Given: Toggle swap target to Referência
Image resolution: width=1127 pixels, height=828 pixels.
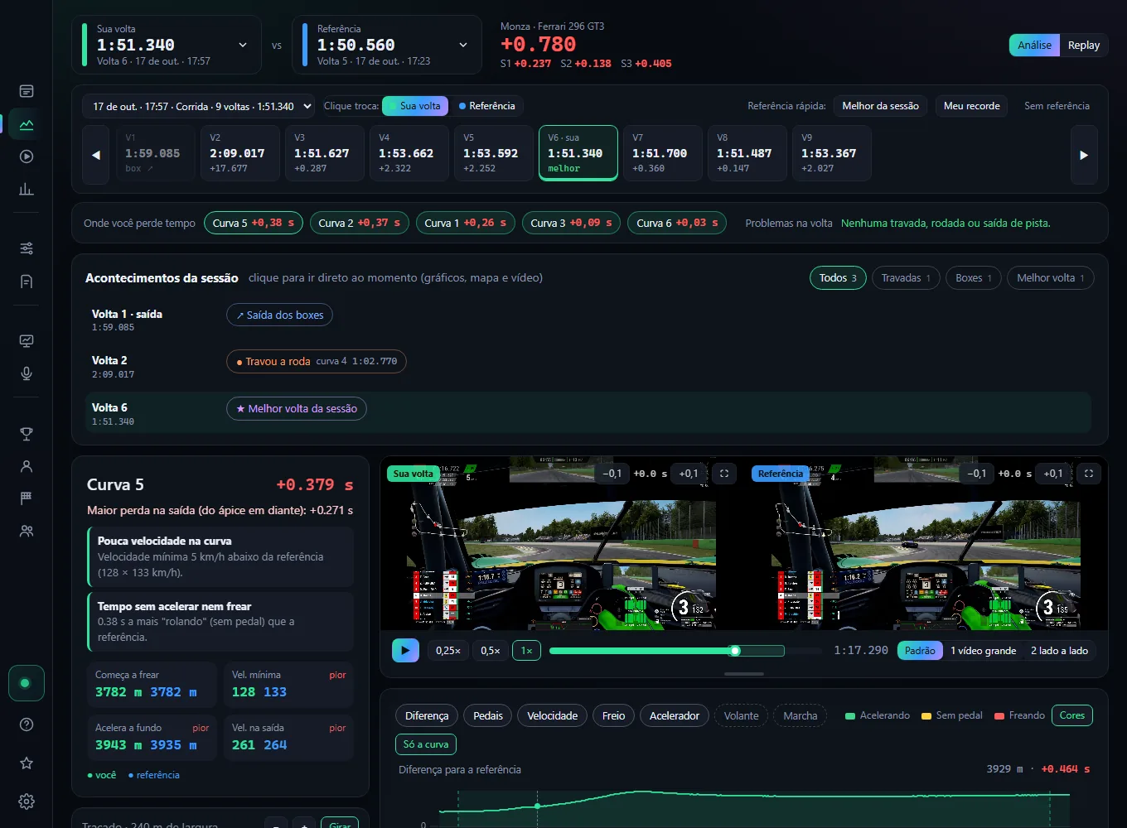Looking at the screenshot, I should coord(486,106).
